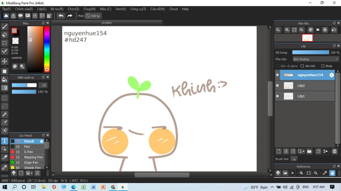The height and width of the screenshot is (191, 341).
Task: Select the Gradient tool
Action: click(5, 88)
